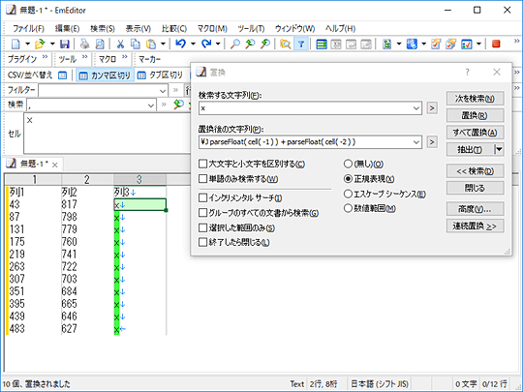
Task: Select the カンマ区切り comma-separated mode
Action: tap(105, 75)
